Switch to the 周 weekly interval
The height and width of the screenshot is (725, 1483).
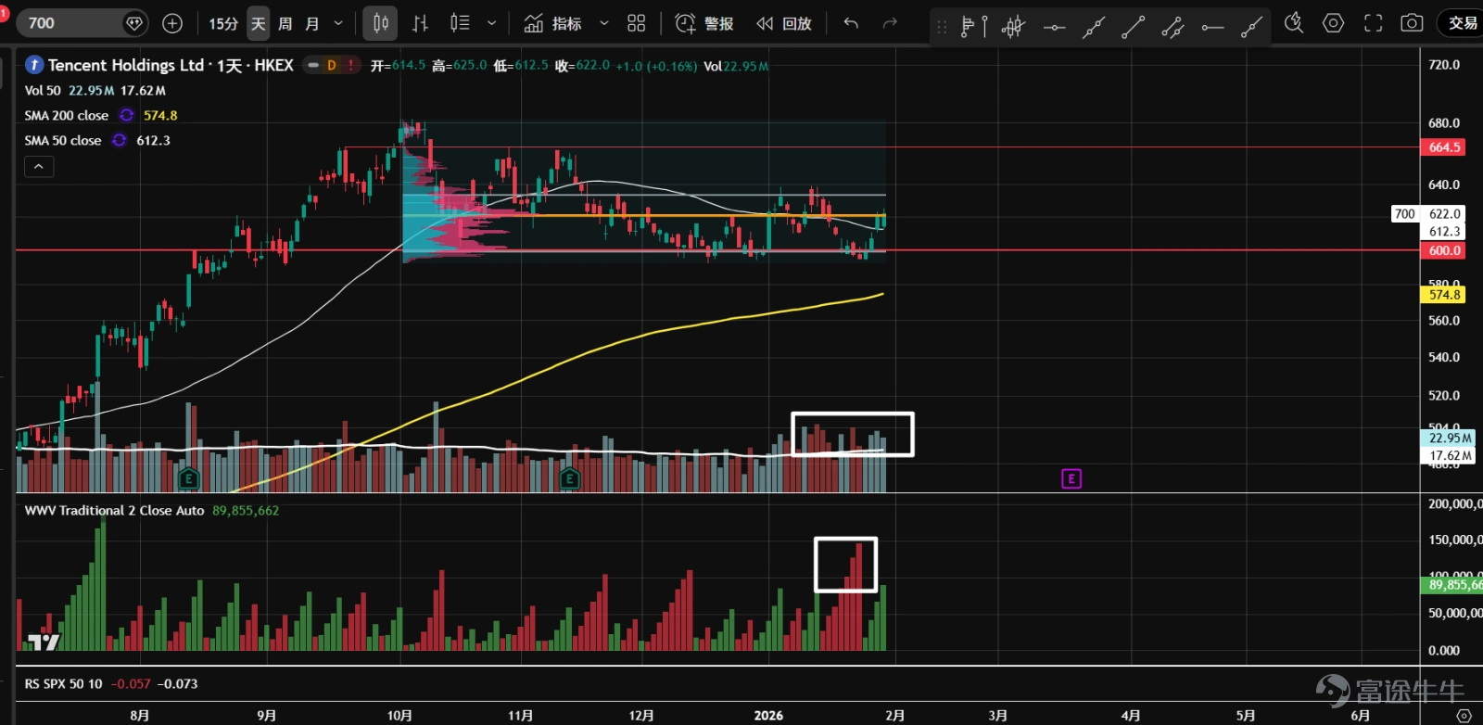coord(285,23)
